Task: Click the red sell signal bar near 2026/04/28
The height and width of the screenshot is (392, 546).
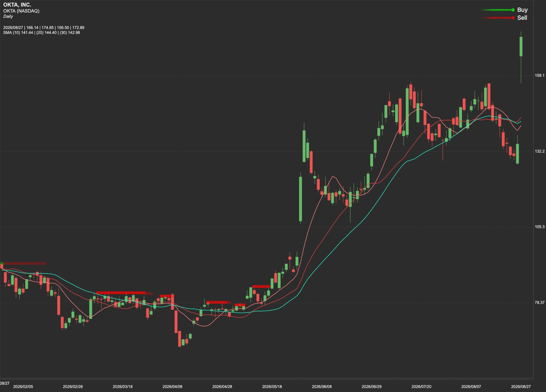Action: pos(217,302)
